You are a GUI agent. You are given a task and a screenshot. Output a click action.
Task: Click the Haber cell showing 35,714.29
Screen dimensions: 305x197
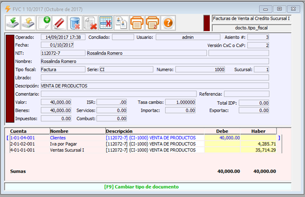coord(258,150)
